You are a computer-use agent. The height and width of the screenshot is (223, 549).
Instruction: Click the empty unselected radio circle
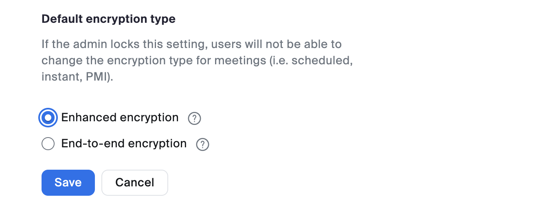(x=48, y=144)
